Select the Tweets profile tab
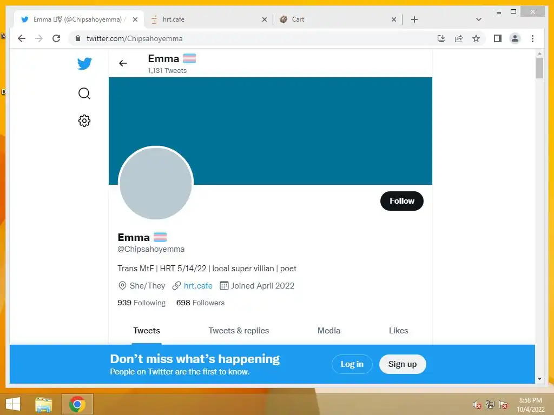The image size is (554, 415). point(147,331)
